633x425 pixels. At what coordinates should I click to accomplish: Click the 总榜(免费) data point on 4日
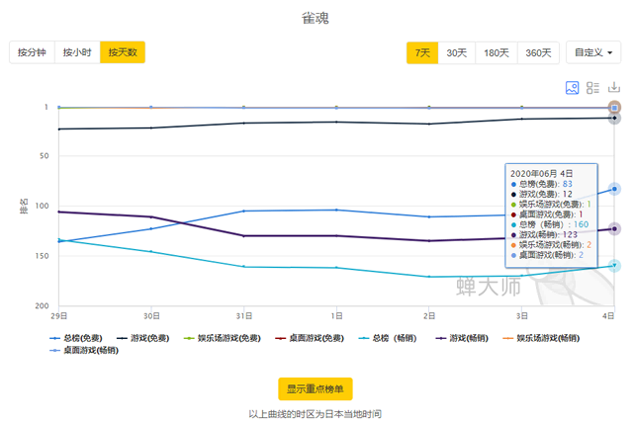tap(614, 189)
